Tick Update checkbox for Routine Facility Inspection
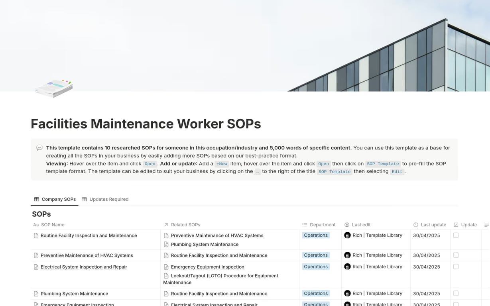The image size is (490, 306). (456, 235)
